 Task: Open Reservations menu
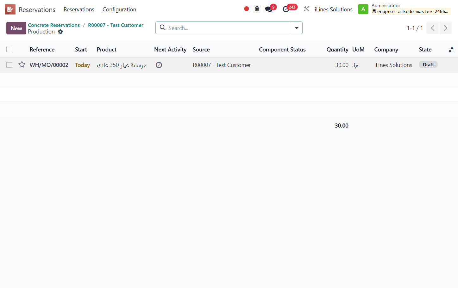[x=79, y=9]
